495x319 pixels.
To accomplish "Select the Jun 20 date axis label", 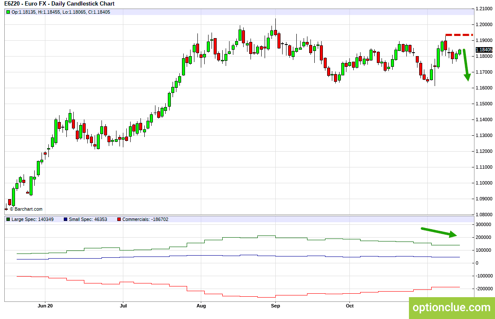I will [45, 306].
